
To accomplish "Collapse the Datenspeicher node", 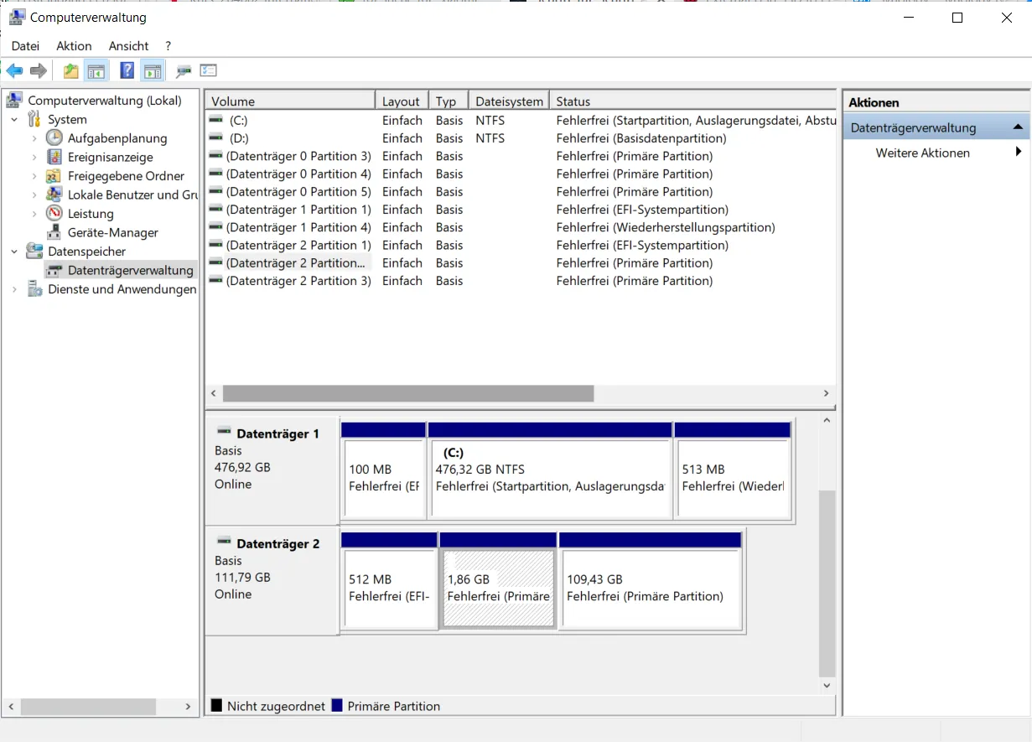I will [x=14, y=252].
